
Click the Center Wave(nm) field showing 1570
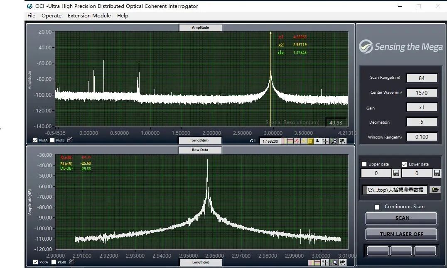coord(422,93)
